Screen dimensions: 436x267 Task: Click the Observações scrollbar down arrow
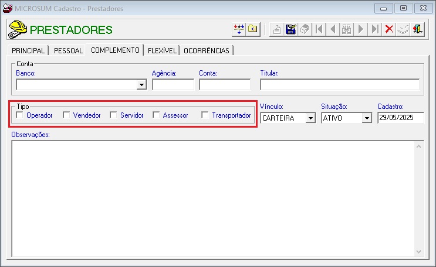pos(419,252)
